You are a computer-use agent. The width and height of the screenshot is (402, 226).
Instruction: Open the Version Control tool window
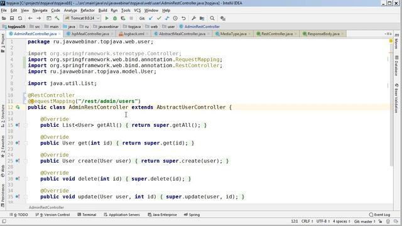coord(53,215)
